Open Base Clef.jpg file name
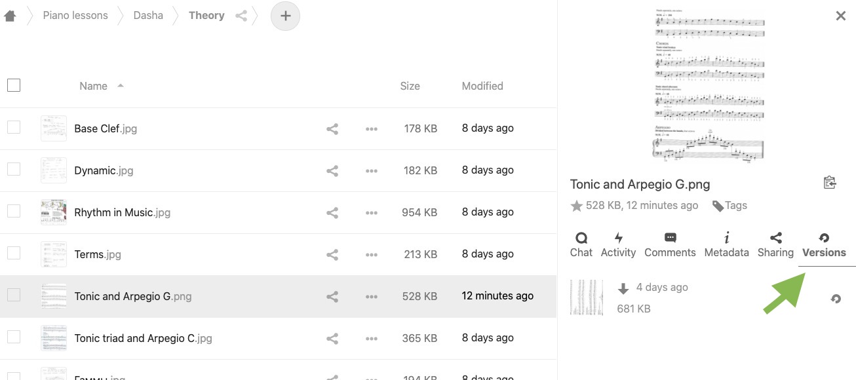856x380 pixels. pos(106,129)
